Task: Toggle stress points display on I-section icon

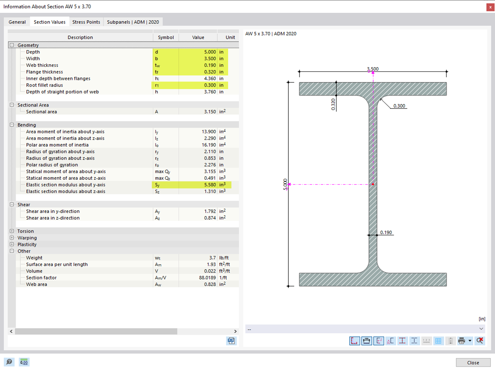Action: click(402, 341)
